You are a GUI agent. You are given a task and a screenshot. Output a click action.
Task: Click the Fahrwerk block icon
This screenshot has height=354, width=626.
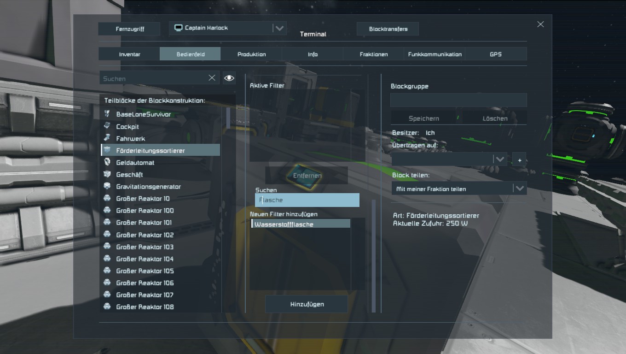pyautogui.click(x=107, y=138)
